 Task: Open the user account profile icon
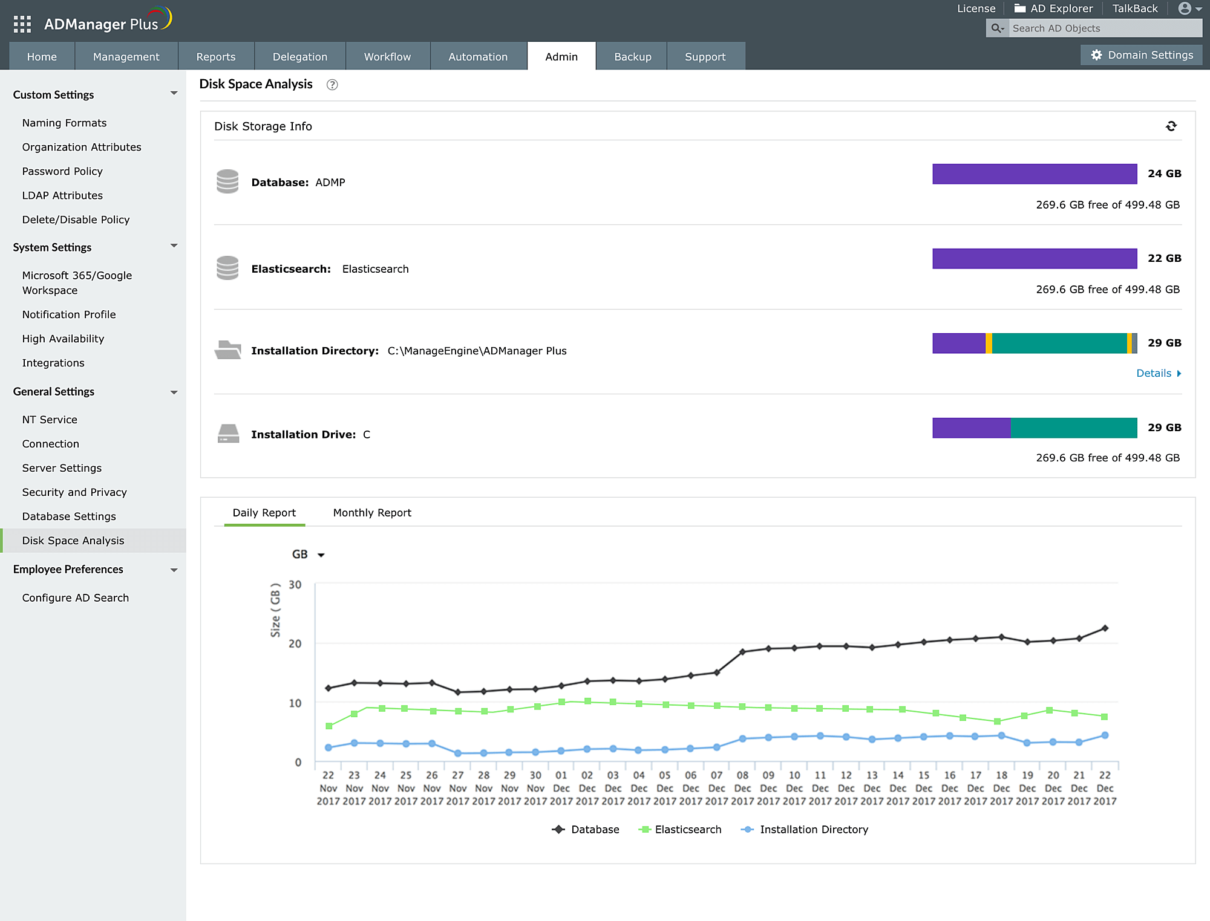[1185, 8]
